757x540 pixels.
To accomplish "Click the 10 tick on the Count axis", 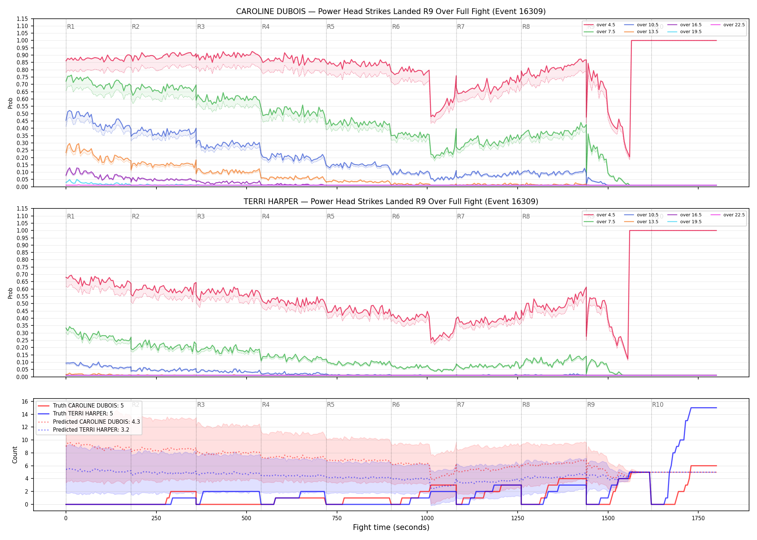I will point(25,440).
